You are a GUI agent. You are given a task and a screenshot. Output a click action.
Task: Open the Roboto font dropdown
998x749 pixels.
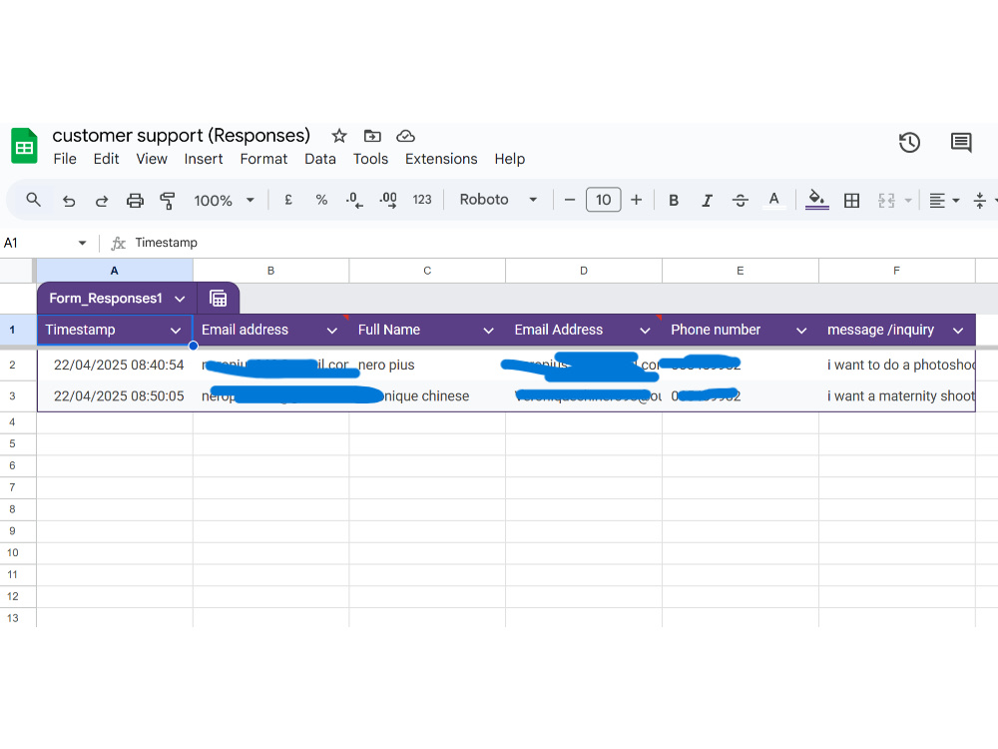pyautogui.click(x=498, y=200)
